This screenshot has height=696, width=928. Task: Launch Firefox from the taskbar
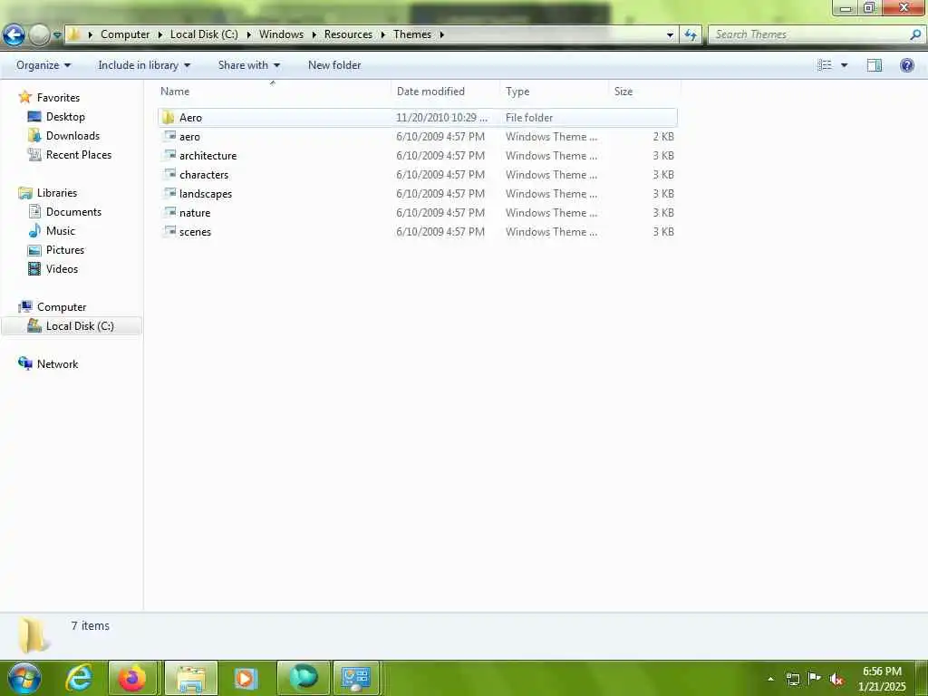[132, 678]
